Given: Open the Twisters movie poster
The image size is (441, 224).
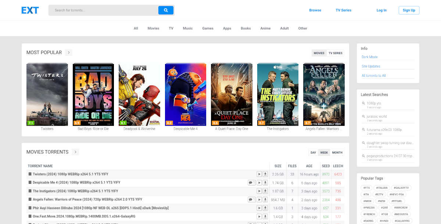Looking at the screenshot, I should [47, 95].
